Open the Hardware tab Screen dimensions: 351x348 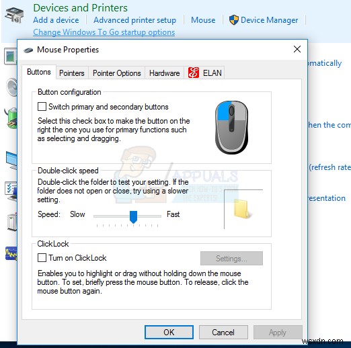click(x=165, y=73)
